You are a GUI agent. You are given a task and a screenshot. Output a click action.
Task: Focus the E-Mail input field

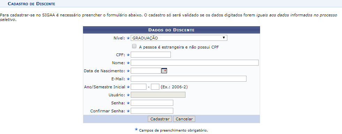pyautogui.click(x=189, y=79)
